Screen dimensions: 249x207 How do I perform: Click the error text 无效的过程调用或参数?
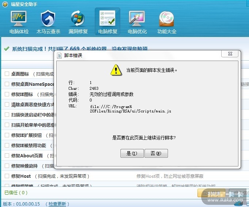111,94
